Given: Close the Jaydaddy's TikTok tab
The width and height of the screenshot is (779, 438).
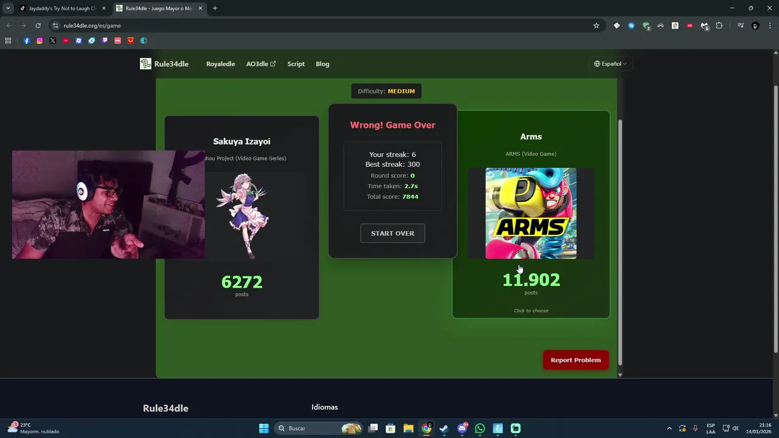Looking at the screenshot, I should pos(104,9).
